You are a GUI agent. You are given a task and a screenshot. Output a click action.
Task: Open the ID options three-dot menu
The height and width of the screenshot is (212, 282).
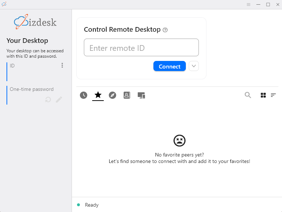(62, 65)
